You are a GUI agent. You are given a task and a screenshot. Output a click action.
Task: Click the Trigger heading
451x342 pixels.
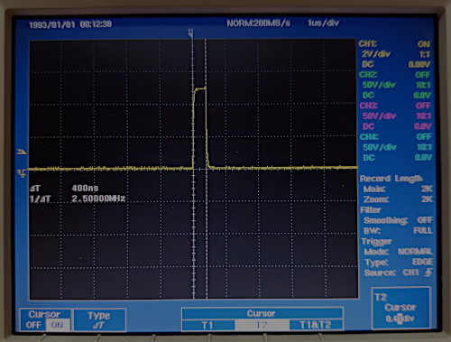click(x=376, y=241)
